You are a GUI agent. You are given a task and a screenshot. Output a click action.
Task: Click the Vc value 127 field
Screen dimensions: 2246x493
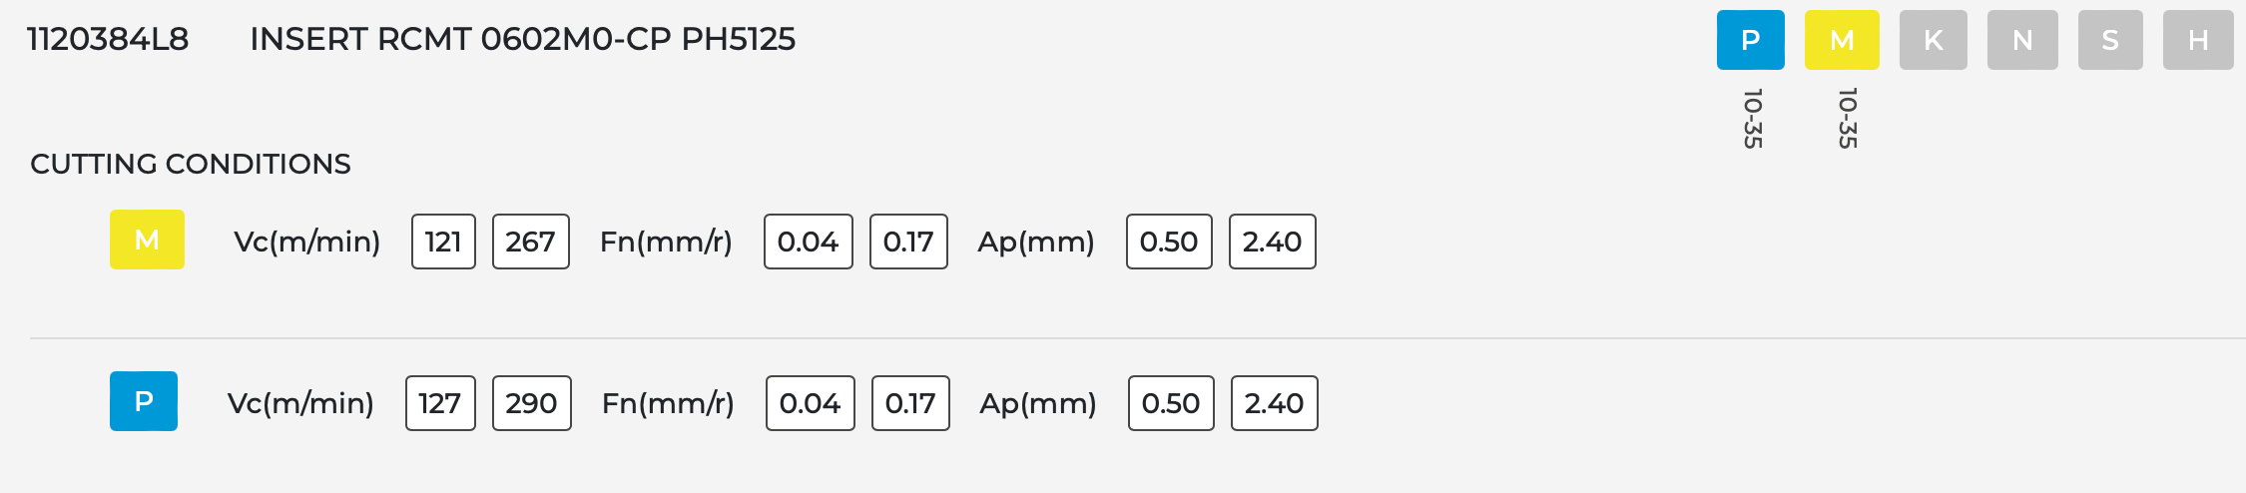[440, 403]
